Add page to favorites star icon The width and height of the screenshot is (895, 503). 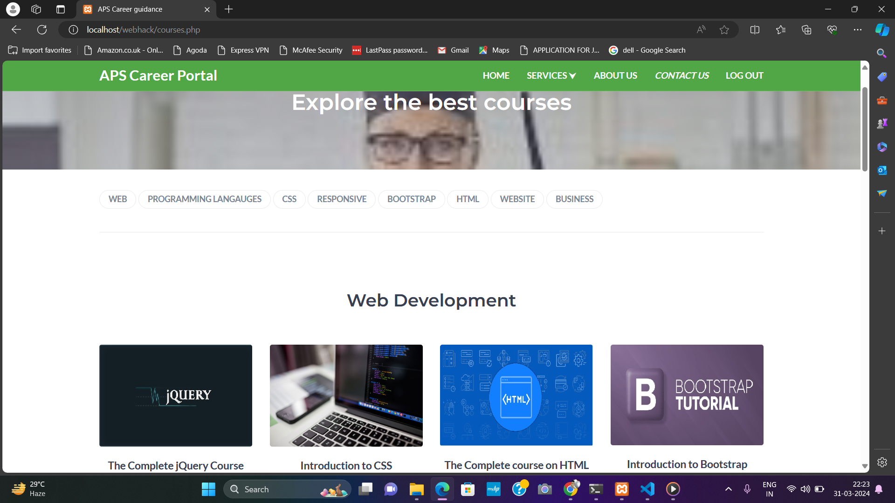(x=724, y=30)
